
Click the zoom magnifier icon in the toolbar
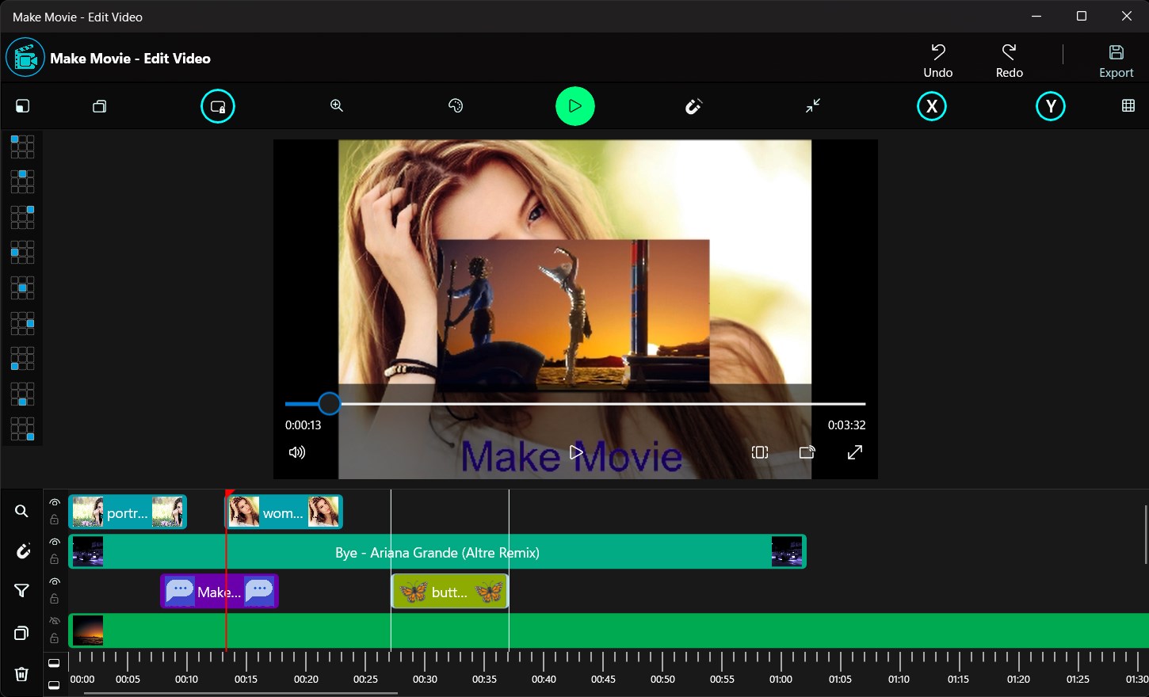336,105
